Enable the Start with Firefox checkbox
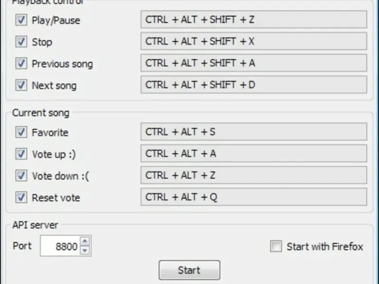Viewport: 379px width, 284px height. [x=276, y=247]
